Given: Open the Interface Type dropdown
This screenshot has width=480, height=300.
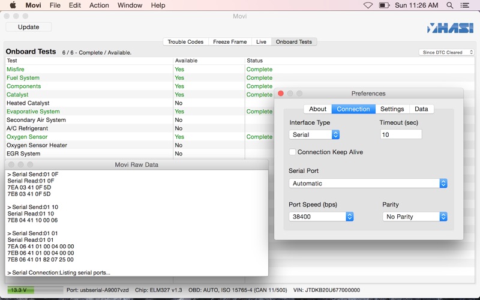Looking at the screenshot, I should [x=314, y=134].
